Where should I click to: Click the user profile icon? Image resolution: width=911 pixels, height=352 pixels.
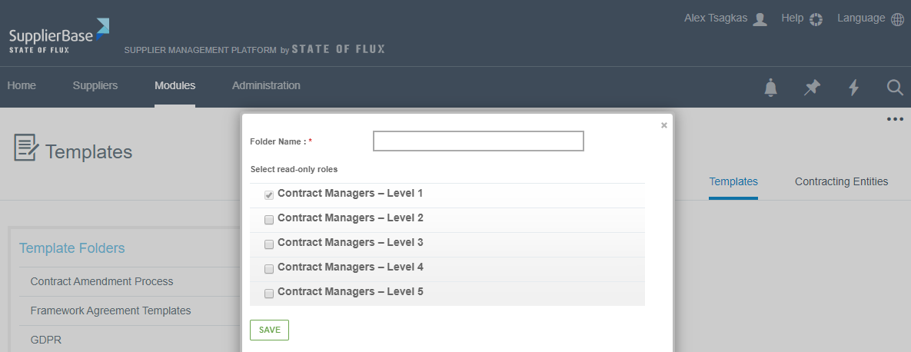click(760, 19)
